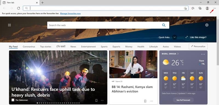Refresh the page with reload icon
Image resolution: width=219 pixels, height=105 pixels.
tap(18, 8)
